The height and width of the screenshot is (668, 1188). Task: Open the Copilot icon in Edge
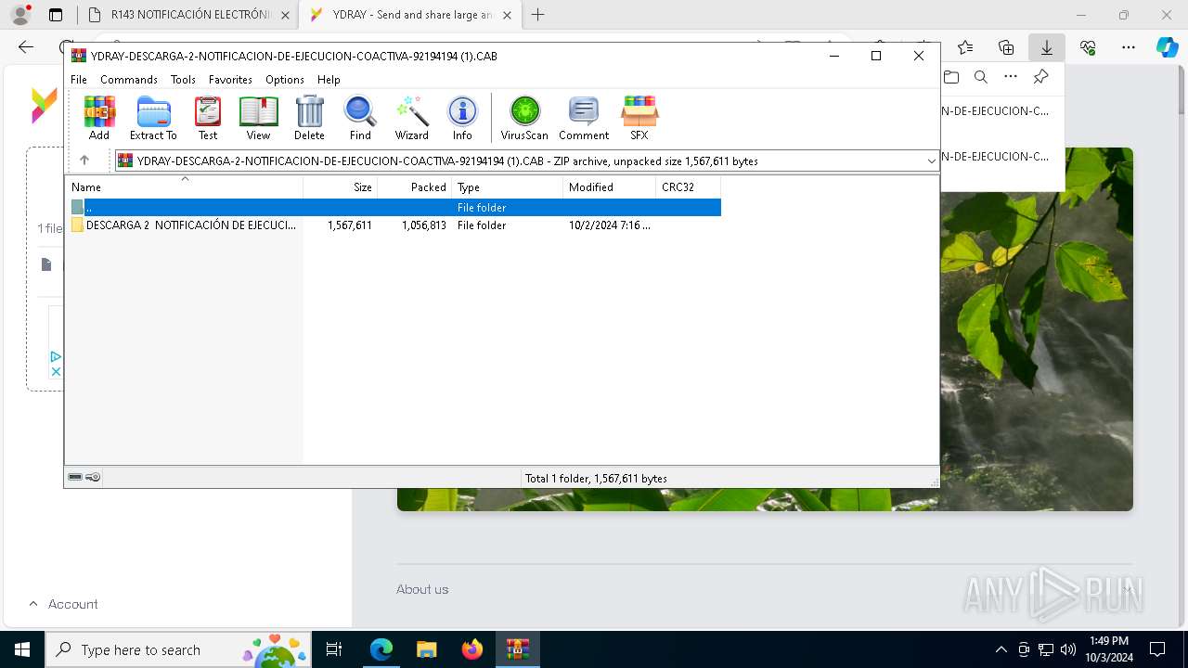point(1168,47)
